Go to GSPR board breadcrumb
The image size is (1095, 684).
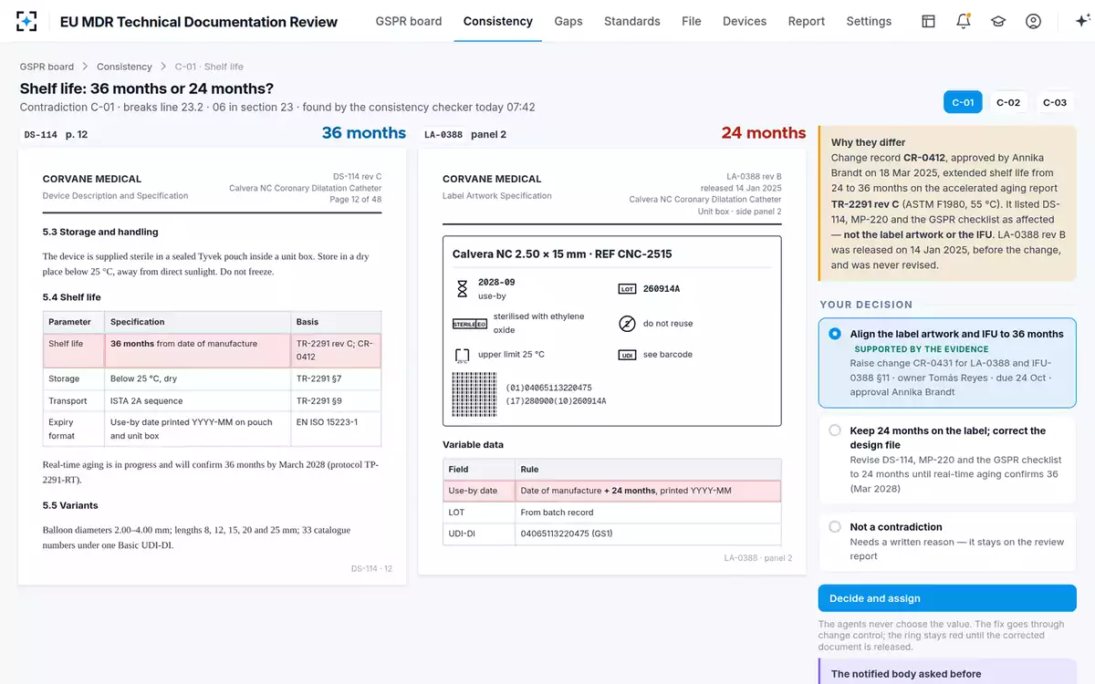pyautogui.click(x=47, y=67)
